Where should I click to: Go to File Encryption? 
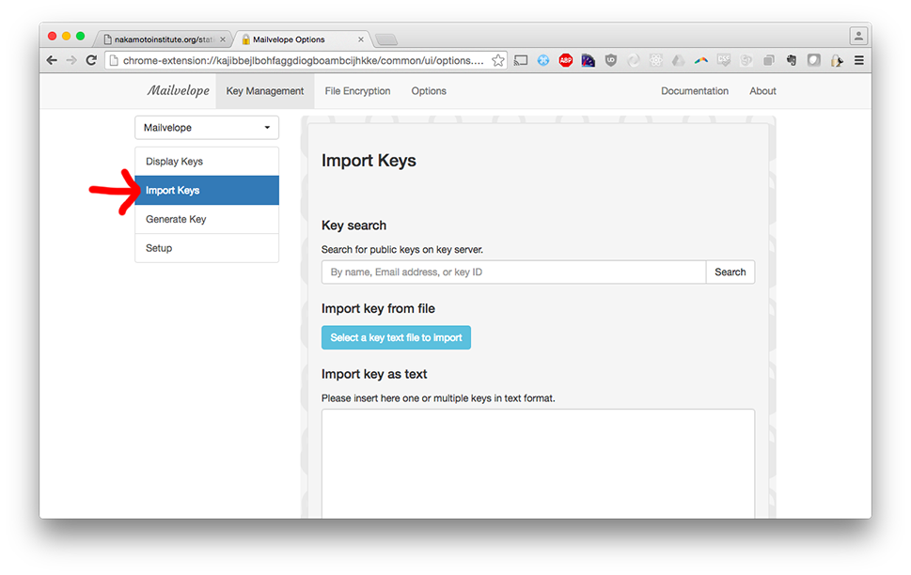pos(357,91)
